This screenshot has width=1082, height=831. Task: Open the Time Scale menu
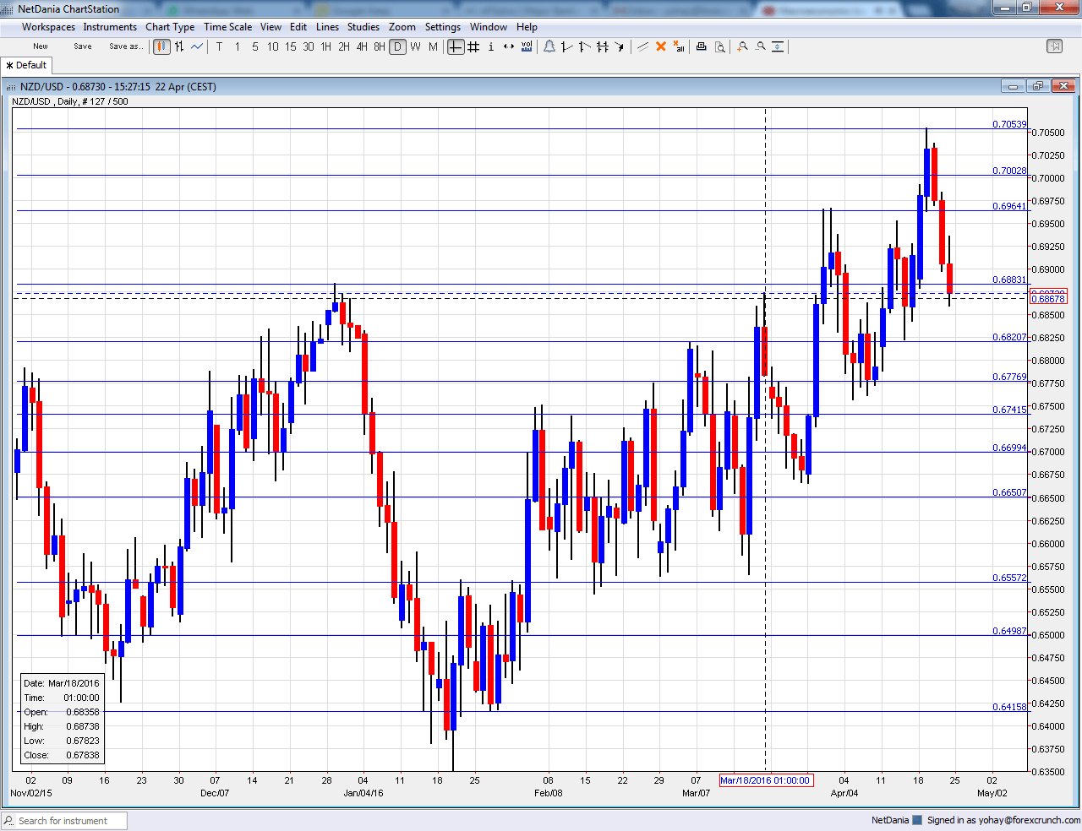click(x=227, y=26)
